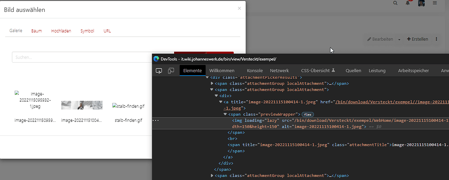Screen dimensions: 449x180
Task: Switch to the Baum tab
Action: pos(36,31)
